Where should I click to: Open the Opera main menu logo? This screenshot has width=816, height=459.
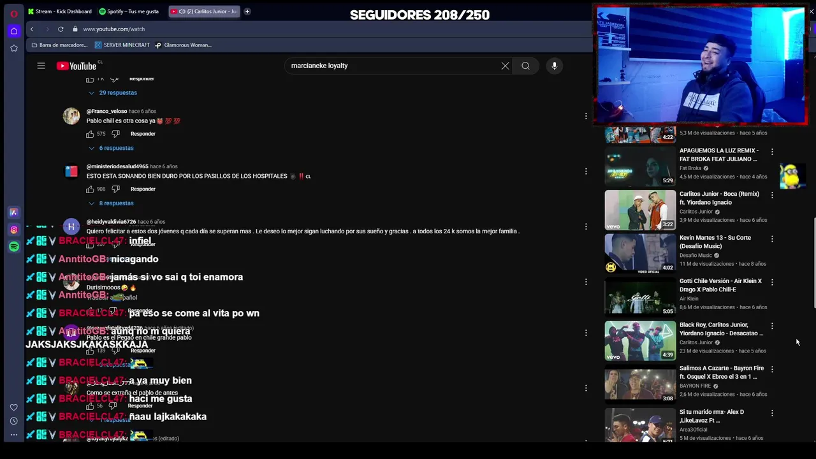(14, 13)
